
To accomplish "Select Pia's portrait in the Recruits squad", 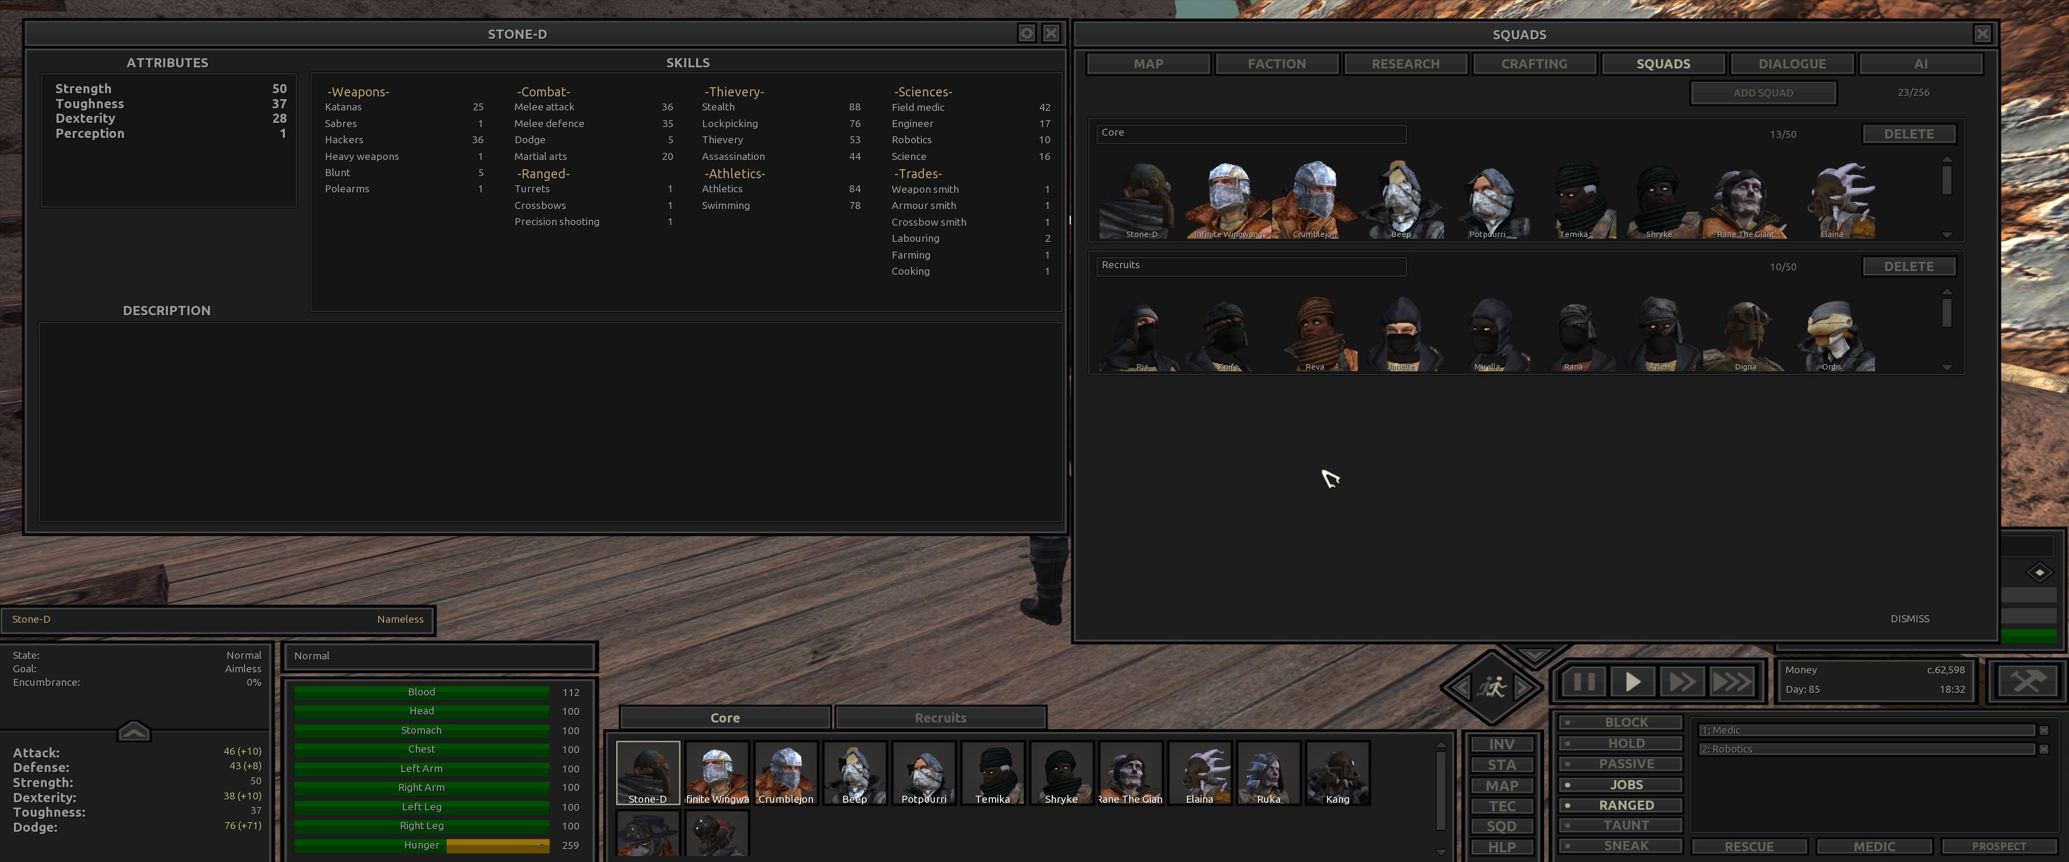I will pos(1142,332).
